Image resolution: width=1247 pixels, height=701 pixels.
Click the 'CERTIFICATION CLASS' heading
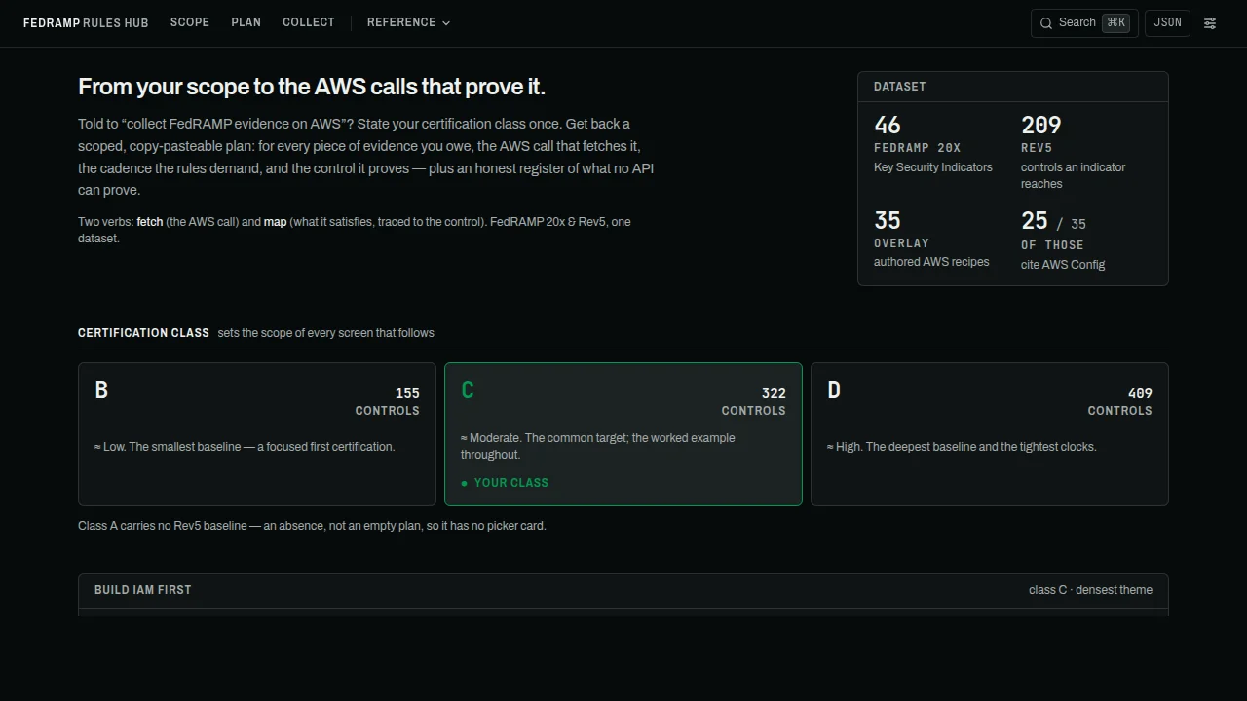pos(143,333)
